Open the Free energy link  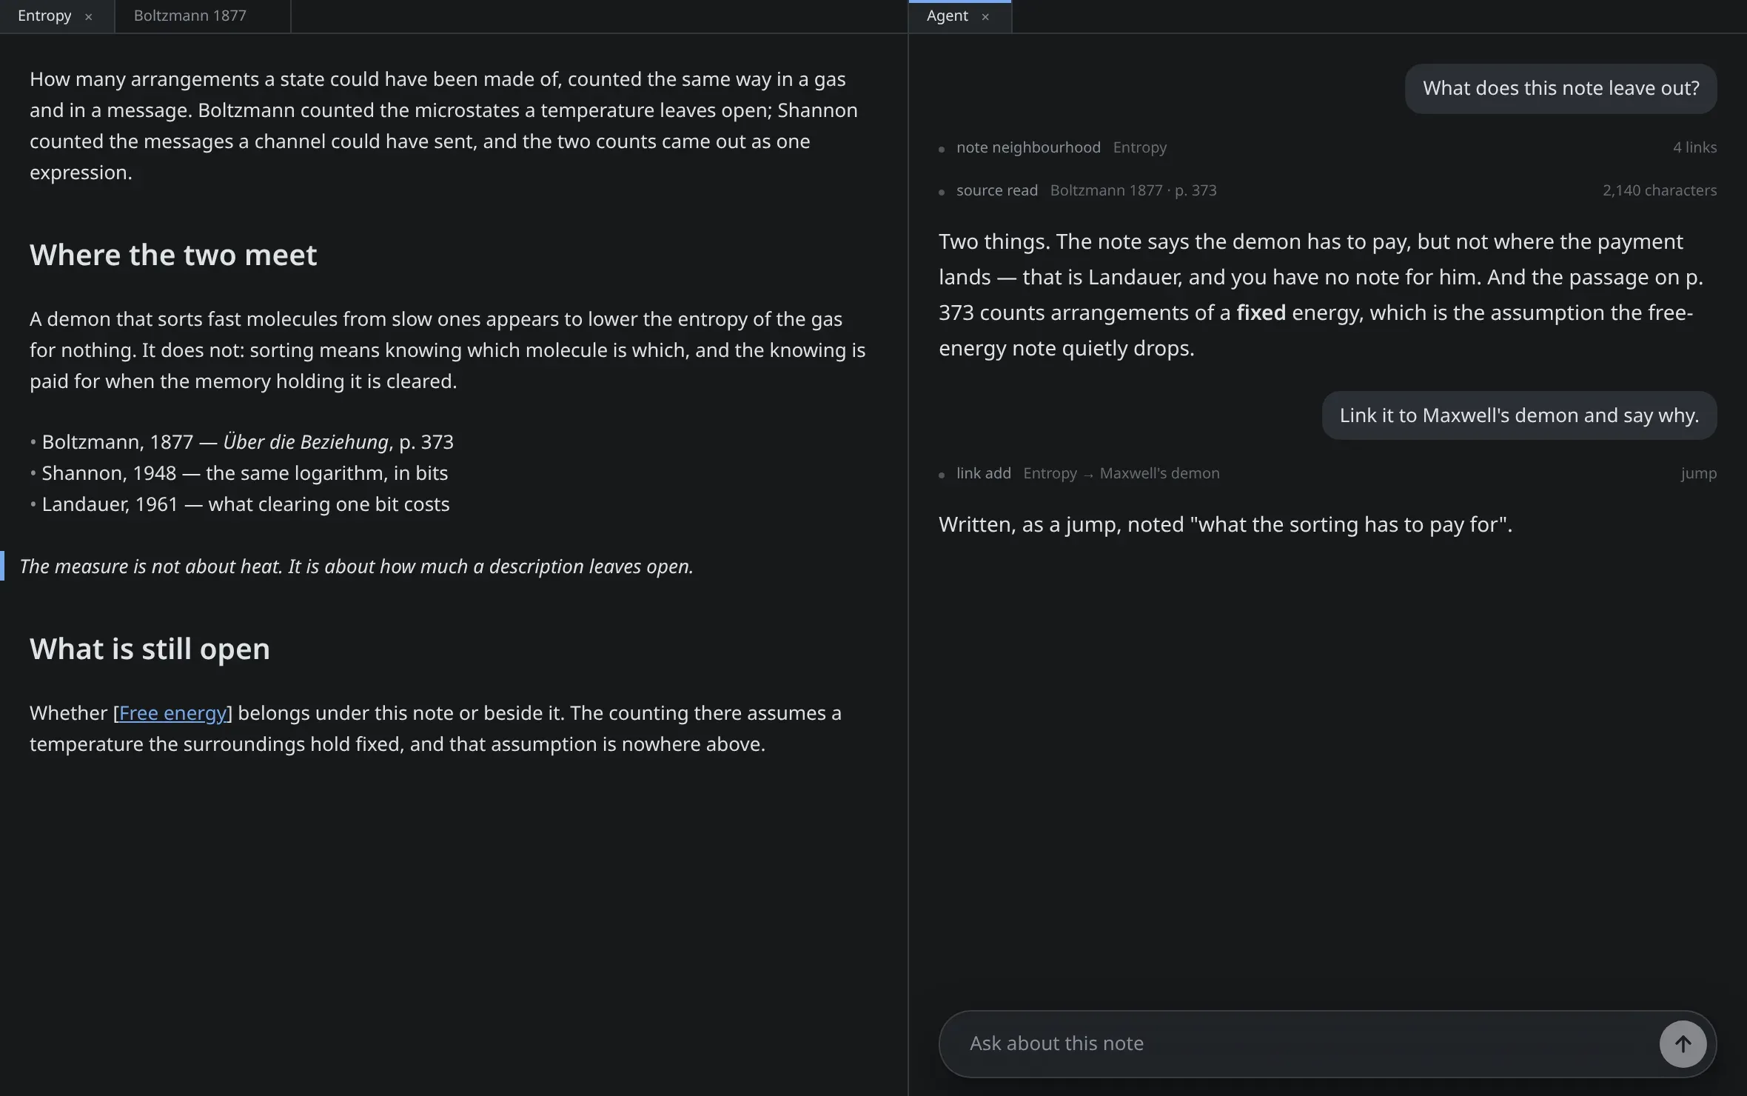[172, 712]
